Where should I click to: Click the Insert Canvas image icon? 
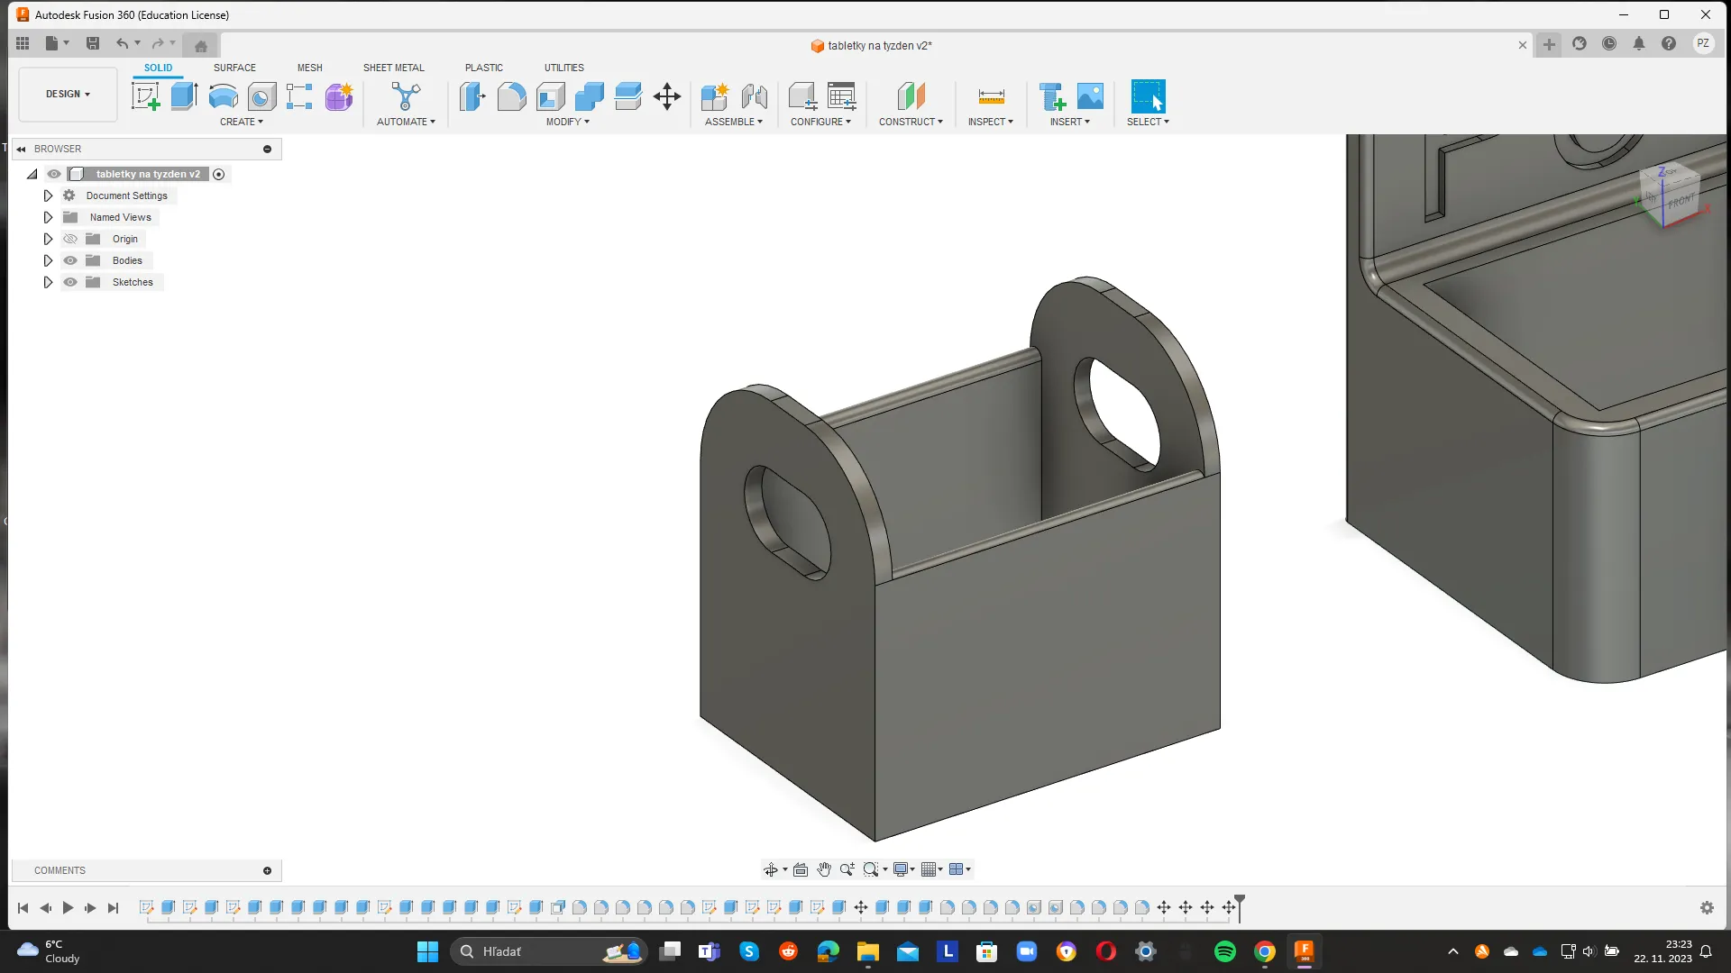point(1090,96)
